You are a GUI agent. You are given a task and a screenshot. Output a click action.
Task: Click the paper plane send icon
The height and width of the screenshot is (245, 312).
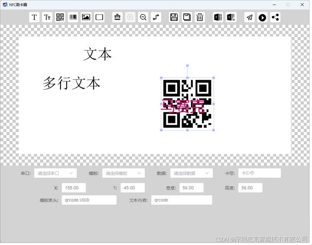250,17
